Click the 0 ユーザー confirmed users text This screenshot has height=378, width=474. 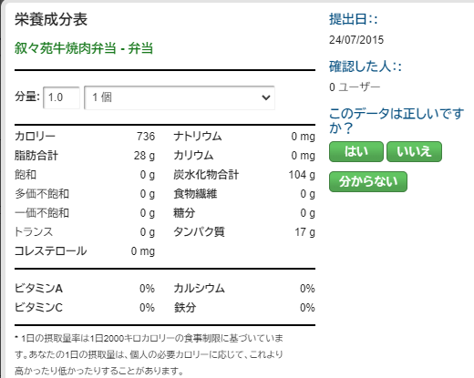pyautogui.click(x=355, y=87)
